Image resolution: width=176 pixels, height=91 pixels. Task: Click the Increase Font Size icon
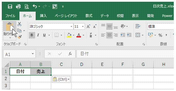coord(89,26)
